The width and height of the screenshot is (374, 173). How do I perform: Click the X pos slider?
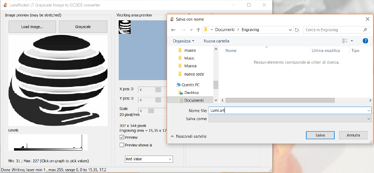[158, 90]
